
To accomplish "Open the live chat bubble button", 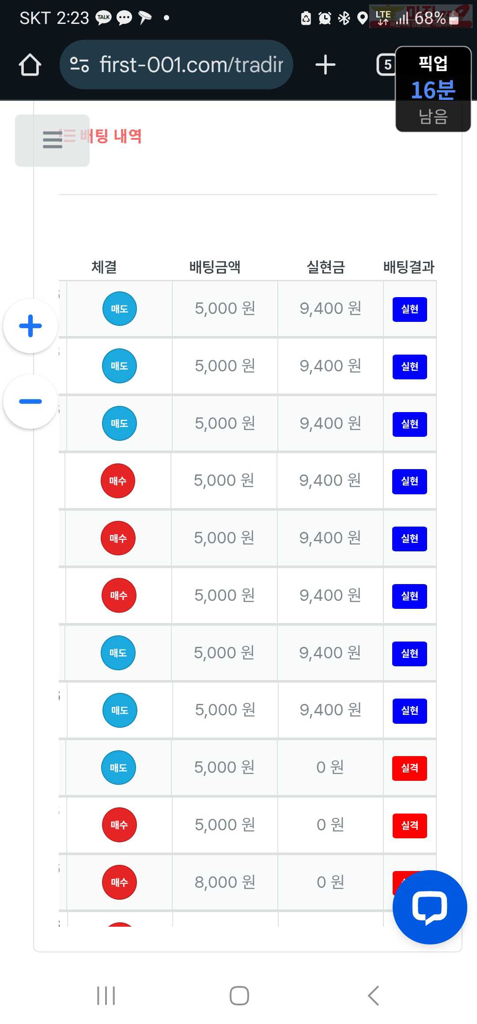I will [430, 907].
